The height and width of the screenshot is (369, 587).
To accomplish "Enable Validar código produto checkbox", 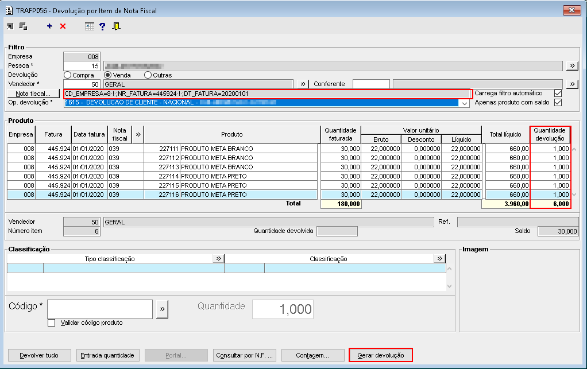I will click(52, 323).
